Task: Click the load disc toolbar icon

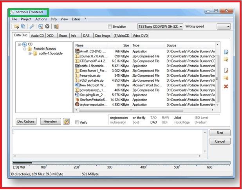Action: click(41, 27)
